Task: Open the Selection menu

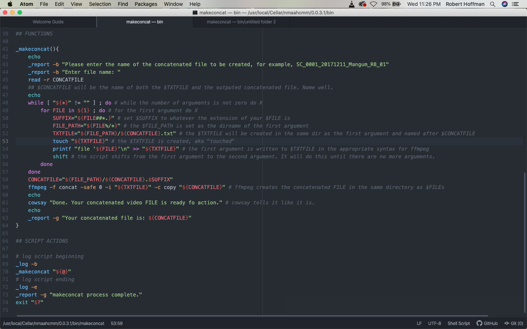Action: coord(100,4)
